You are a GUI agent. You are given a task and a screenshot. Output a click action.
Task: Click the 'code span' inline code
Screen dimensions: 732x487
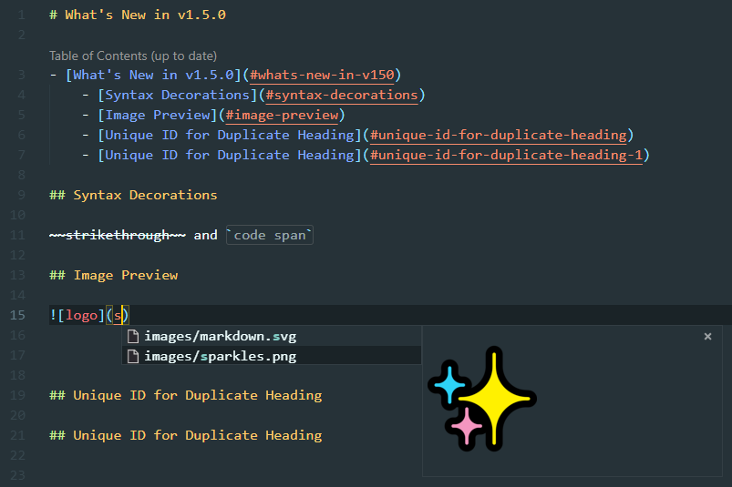[x=270, y=235]
